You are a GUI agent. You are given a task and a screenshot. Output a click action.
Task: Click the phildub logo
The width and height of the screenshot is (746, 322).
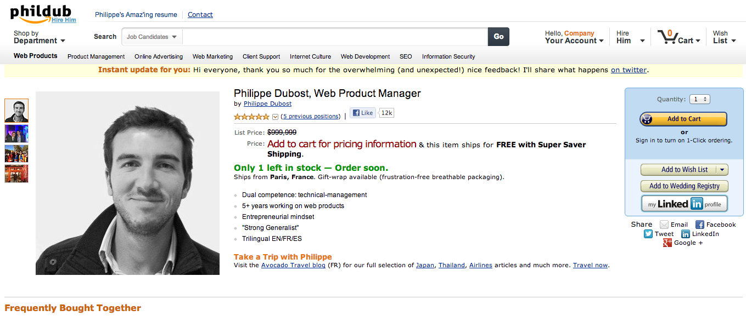(x=42, y=14)
